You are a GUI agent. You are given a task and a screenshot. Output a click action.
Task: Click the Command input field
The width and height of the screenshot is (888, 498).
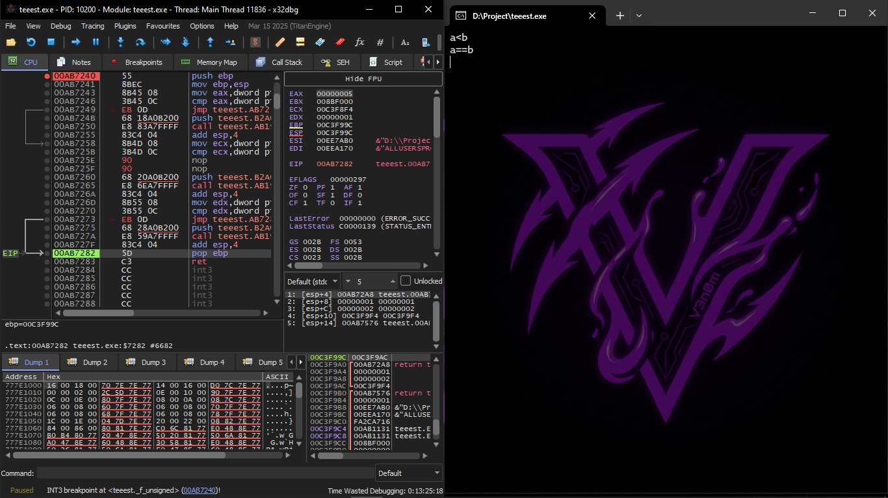[205, 473]
